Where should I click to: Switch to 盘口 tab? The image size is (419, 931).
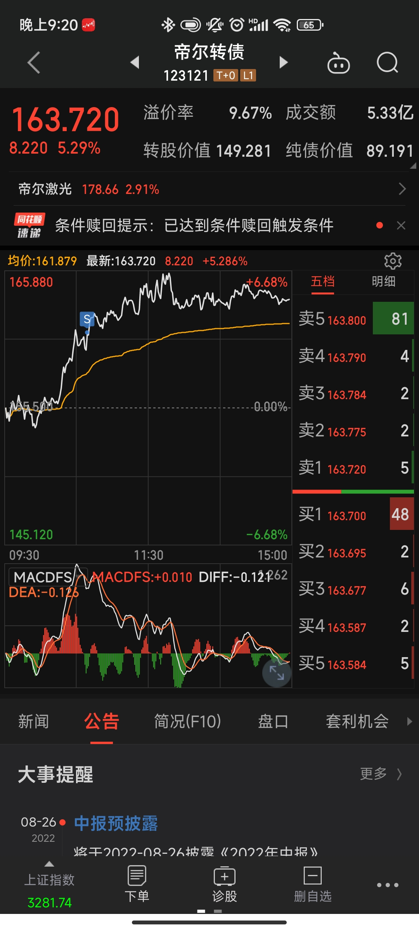(x=273, y=722)
